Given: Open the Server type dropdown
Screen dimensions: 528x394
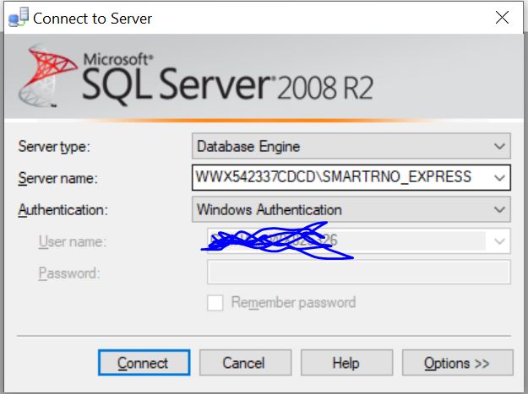Looking at the screenshot, I should click(x=351, y=146).
